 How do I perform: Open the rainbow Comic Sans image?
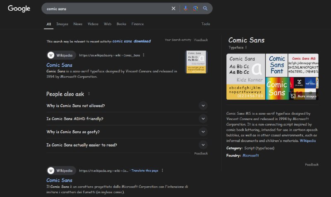[278, 89]
